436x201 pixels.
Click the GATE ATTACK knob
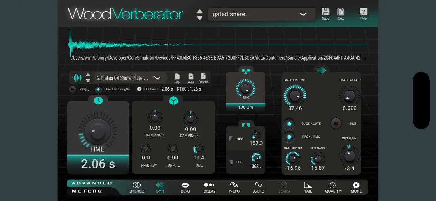pyautogui.click(x=350, y=95)
